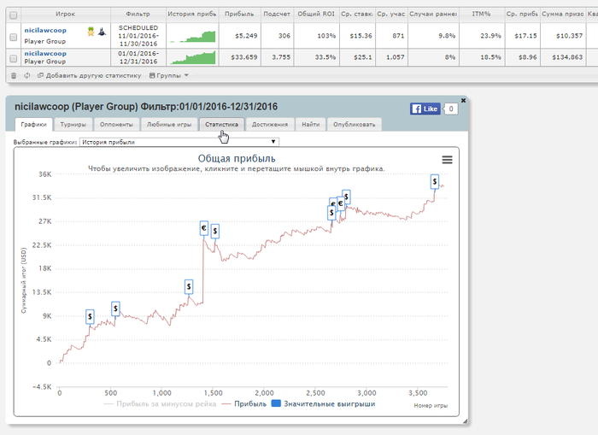Toggle the Значительные выигрыши legend series
The height and width of the screenshot is (435, 598).
point(324,403)
